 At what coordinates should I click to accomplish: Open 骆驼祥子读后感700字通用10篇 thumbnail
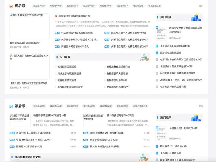[20, 120]
